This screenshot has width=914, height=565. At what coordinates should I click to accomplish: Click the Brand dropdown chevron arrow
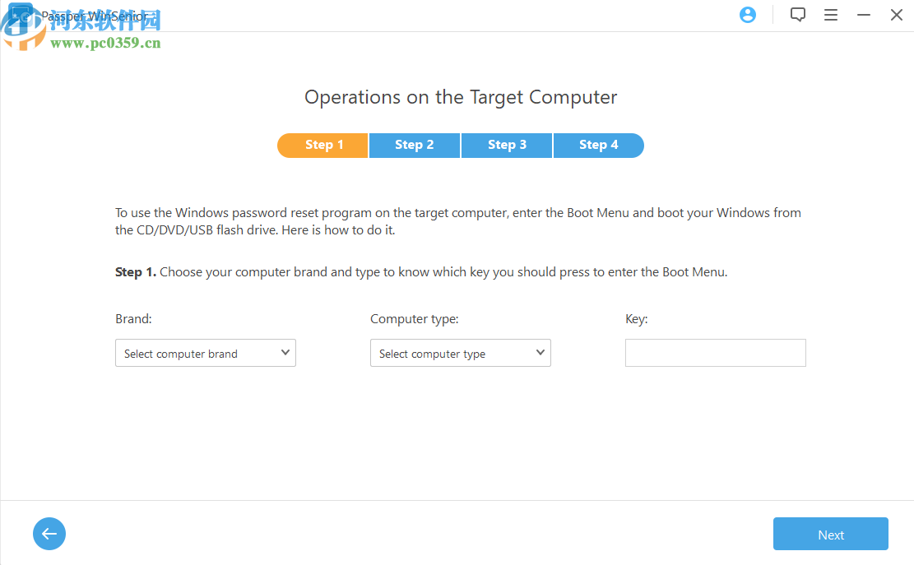tap(285, 353)
